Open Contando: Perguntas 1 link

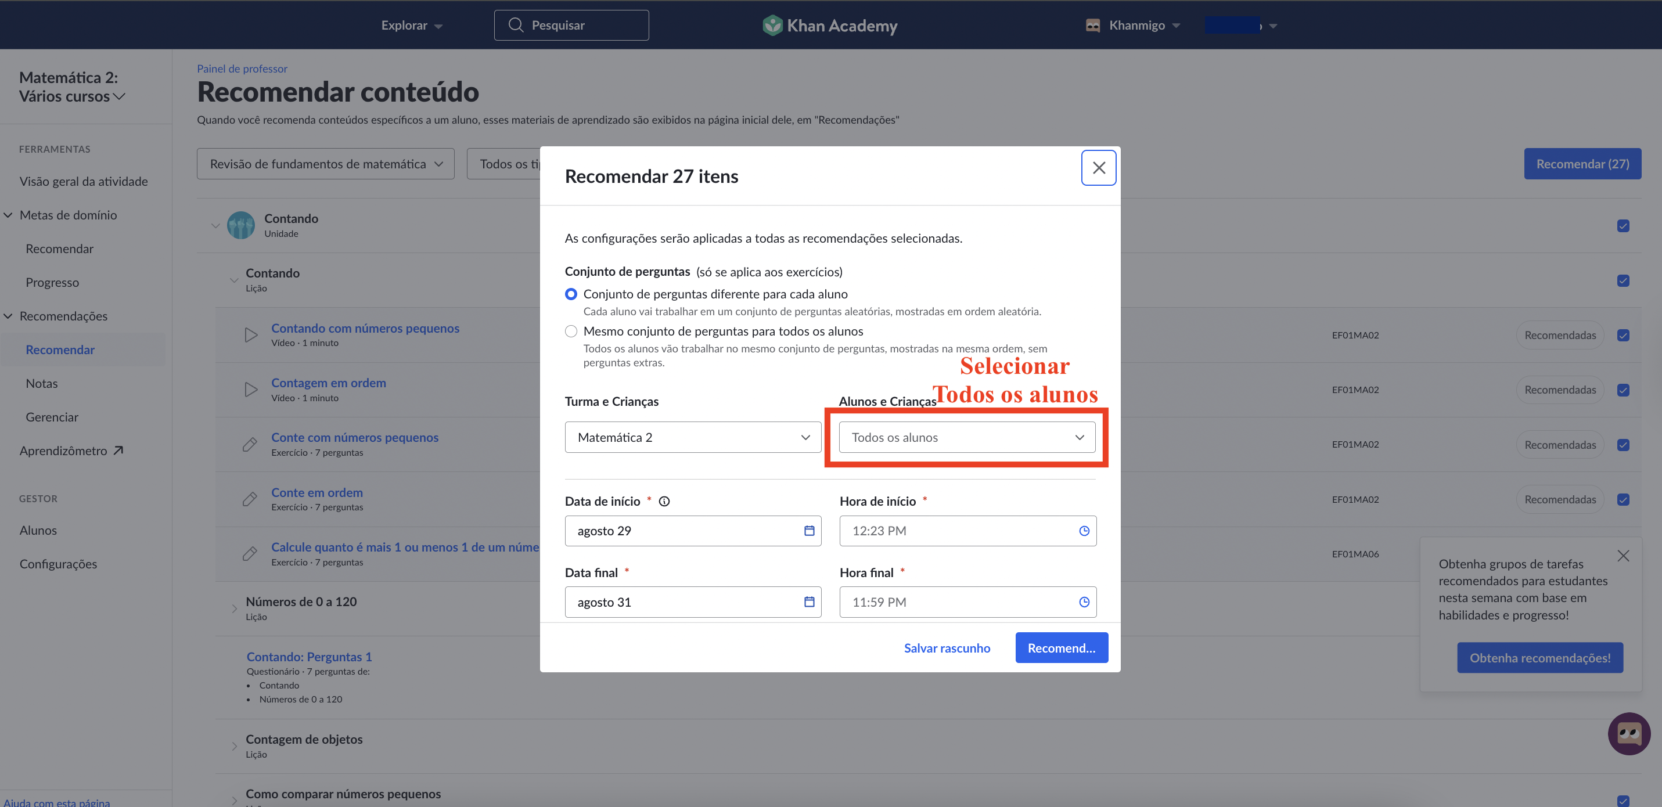309,657
